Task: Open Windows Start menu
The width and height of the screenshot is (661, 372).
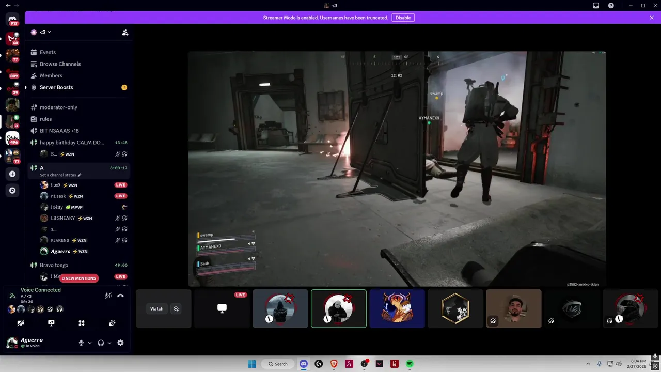Action: (251, 364)
